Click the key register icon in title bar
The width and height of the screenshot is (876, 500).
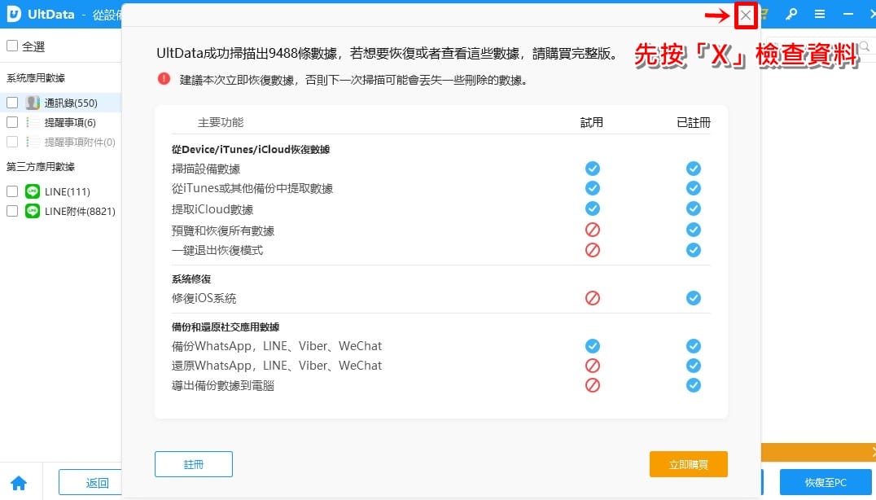(791, 15)
